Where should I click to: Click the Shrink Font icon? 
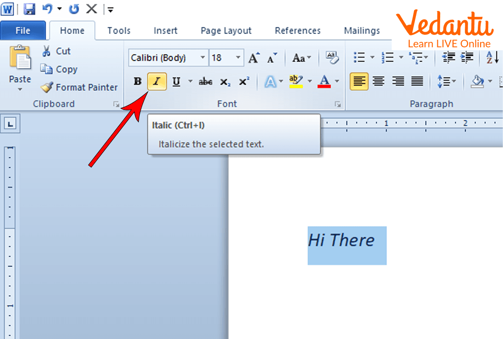[x=272, y=58]
